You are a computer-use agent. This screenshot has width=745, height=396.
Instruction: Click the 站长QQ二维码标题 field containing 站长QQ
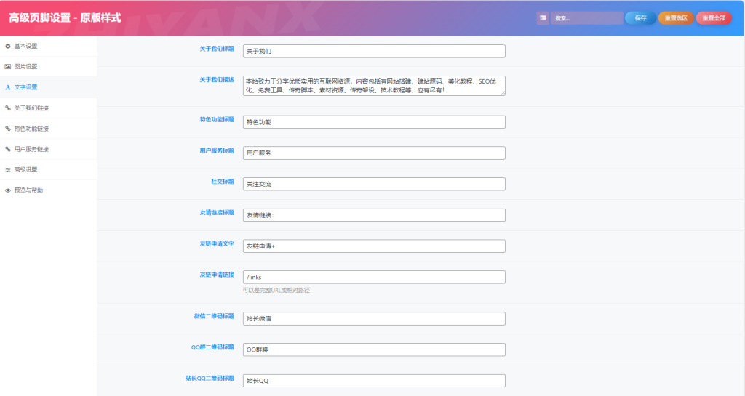374,380
